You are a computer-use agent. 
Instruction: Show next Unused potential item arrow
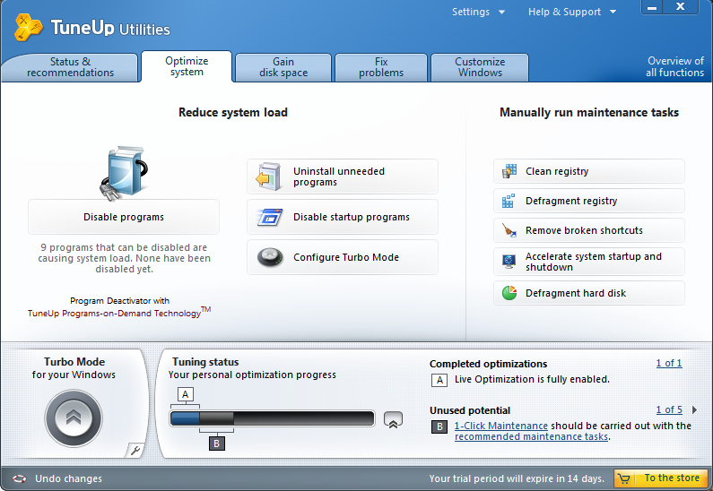pyautogui.click(x=694, y=409)
